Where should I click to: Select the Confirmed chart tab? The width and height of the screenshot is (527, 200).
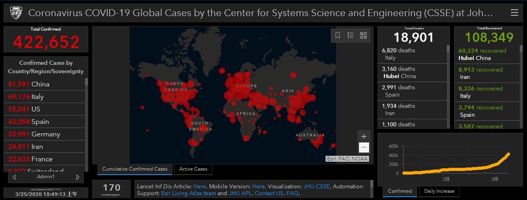[x=400, y=191]
